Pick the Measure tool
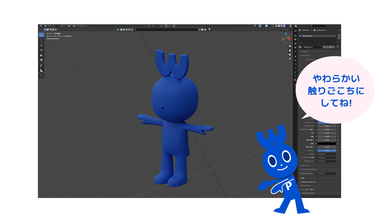 (x=41, y=70)
